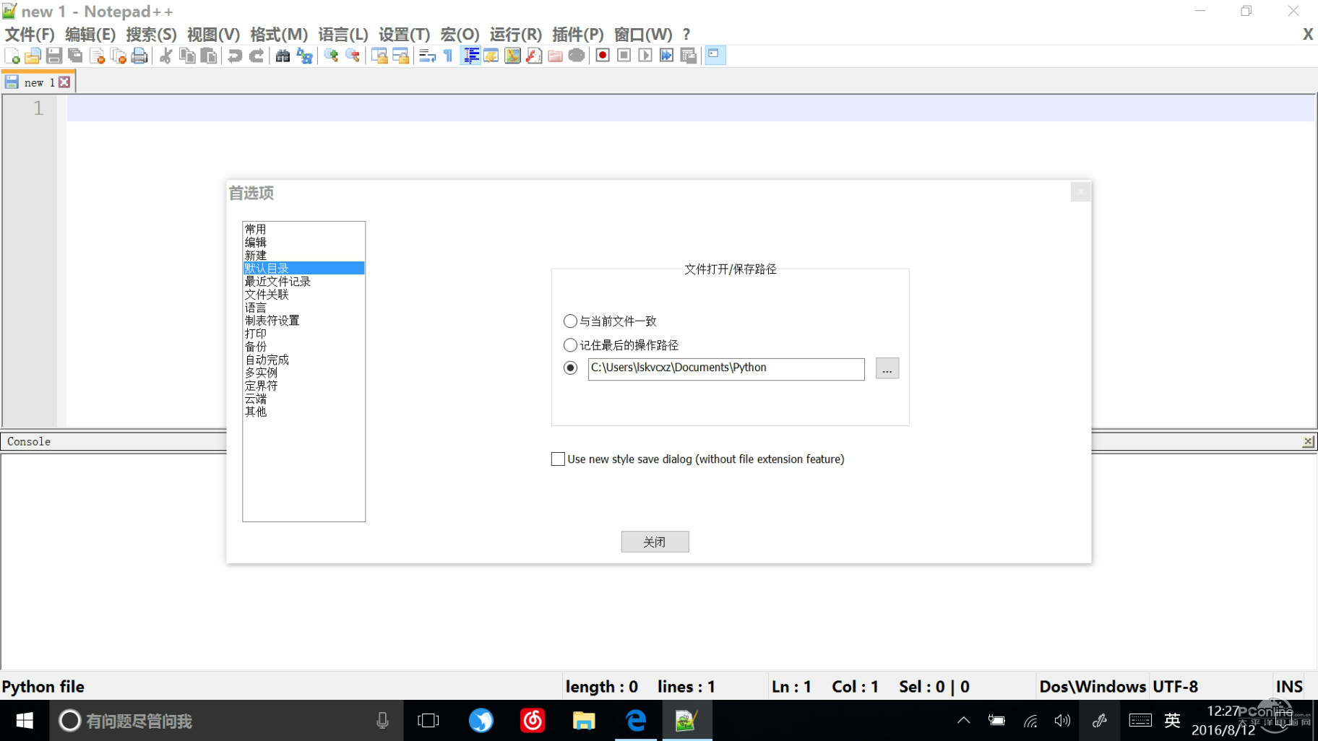Screen dimensions: 1318x741
Task: Open Find with binoculars icon
Action: [283, 56]
